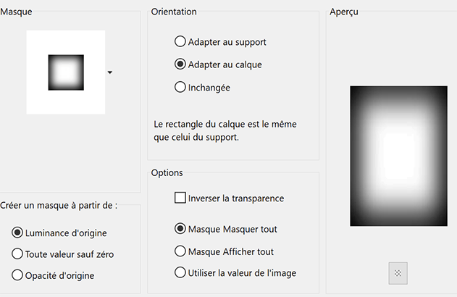Click the 'Le rectangle du calque' info text
The height and width of the screenshot is (297, 457).
[x=225, y=130]
